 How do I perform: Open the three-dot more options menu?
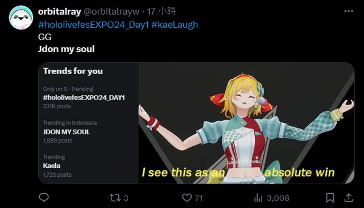coord(349,11)
